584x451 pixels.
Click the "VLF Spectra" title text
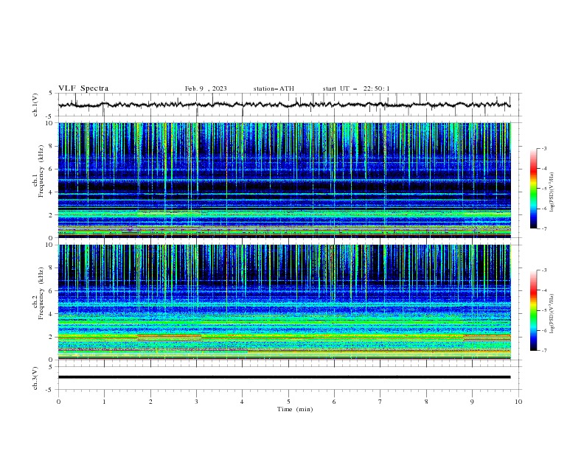click(83, 88)
